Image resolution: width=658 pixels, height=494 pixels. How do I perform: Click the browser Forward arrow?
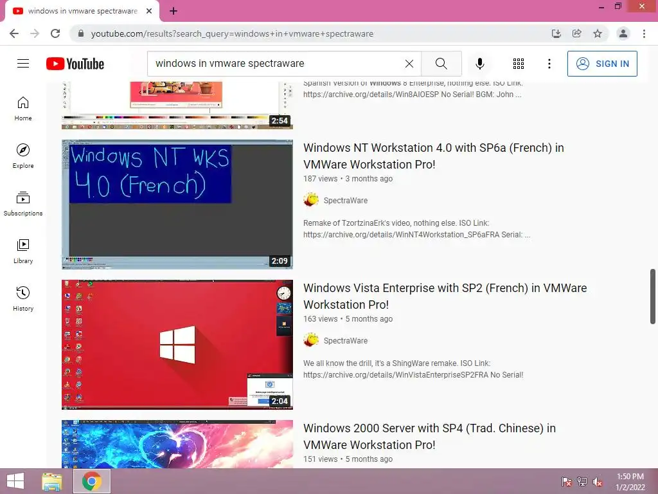pos(35,33)
